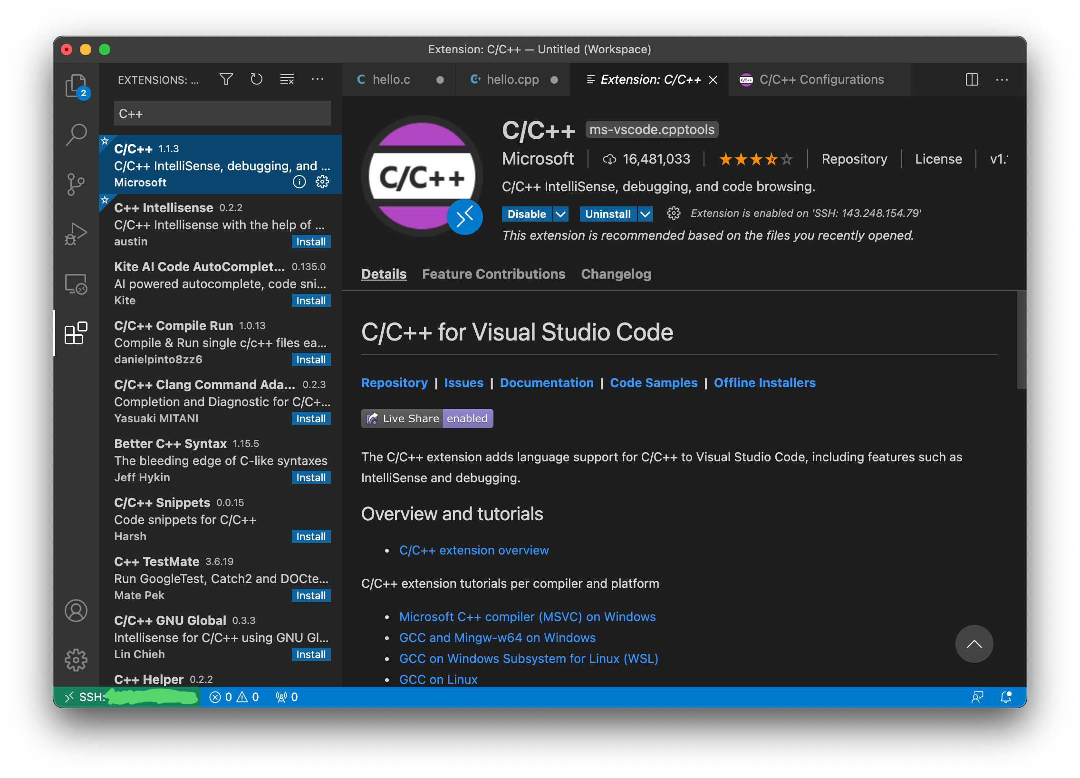Image resolution: width=1080 pixels, height=778 pixels.
Task: Open the SSH remote indicator in status bar
Action: point(126,698)
